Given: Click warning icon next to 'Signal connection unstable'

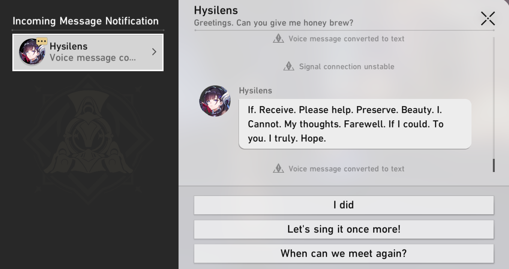Looking at the screenshot, I should (289, 66).
